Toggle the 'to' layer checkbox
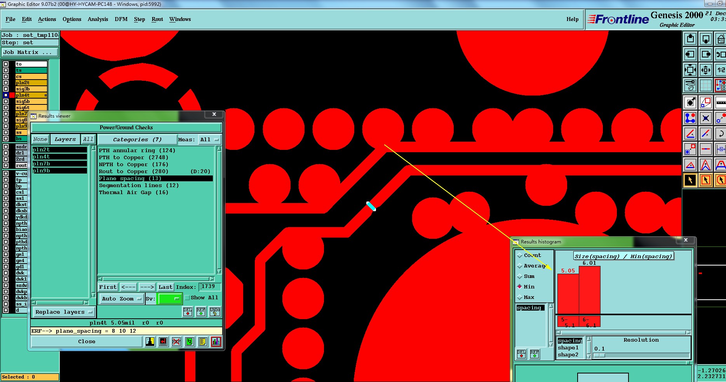 tap(6, 64)
